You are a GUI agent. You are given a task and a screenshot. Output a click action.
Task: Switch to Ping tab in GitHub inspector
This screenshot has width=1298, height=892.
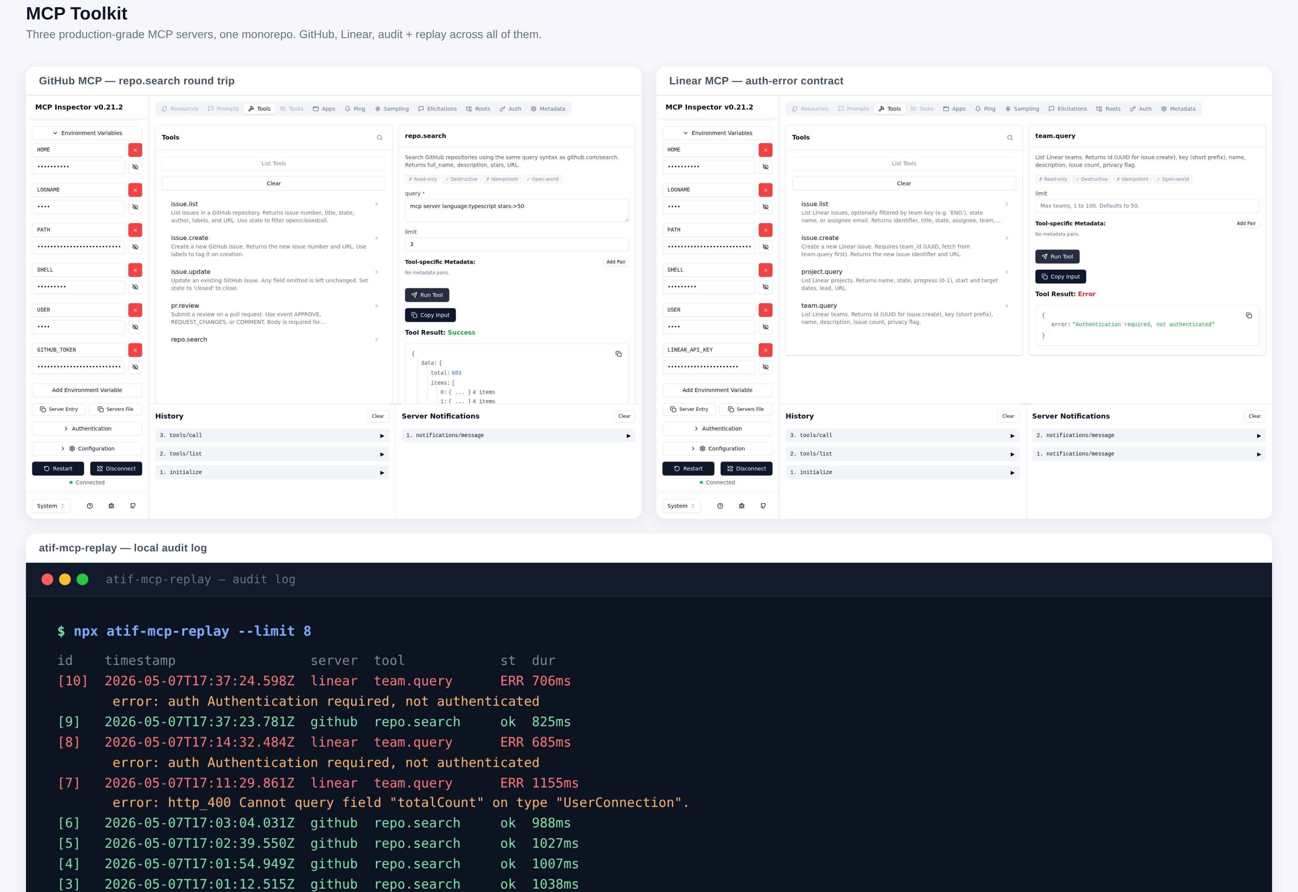355,109
